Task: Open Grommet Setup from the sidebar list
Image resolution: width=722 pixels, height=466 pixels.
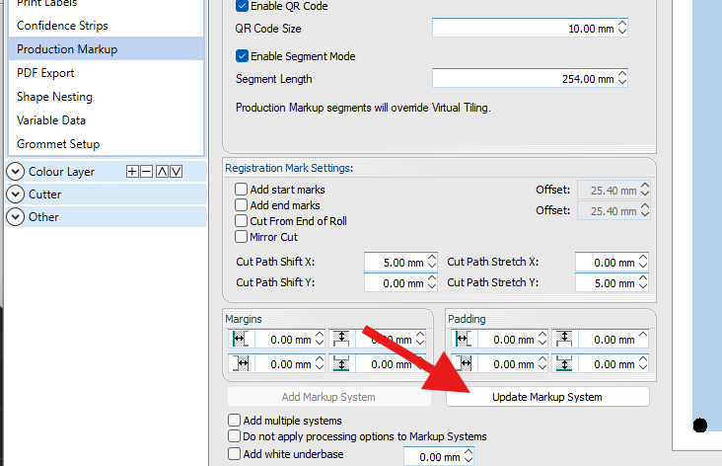Action: point(58,144)
